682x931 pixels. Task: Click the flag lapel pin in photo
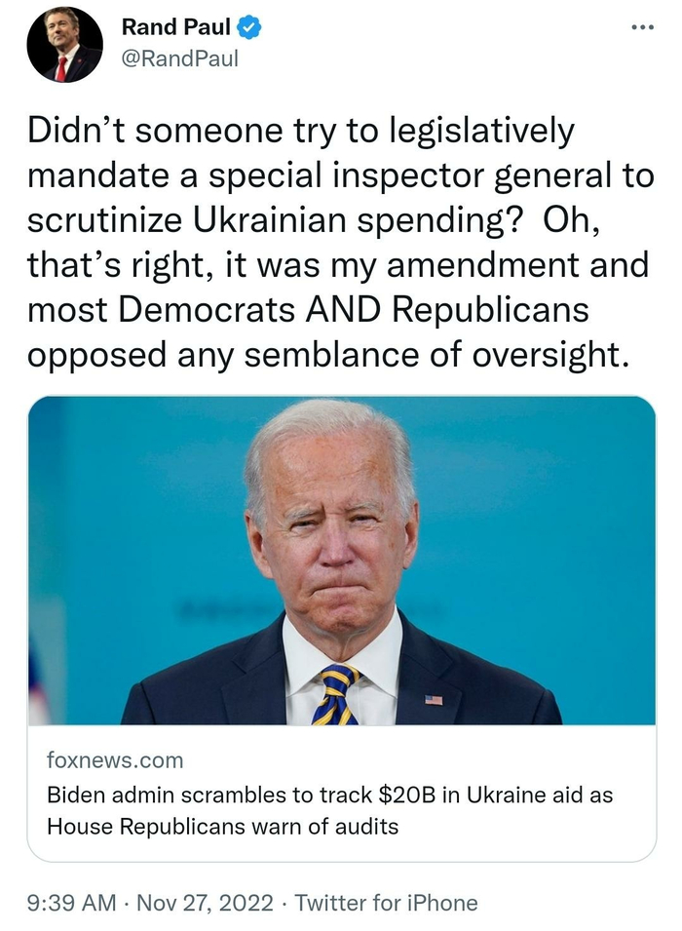tap(434, 699)
